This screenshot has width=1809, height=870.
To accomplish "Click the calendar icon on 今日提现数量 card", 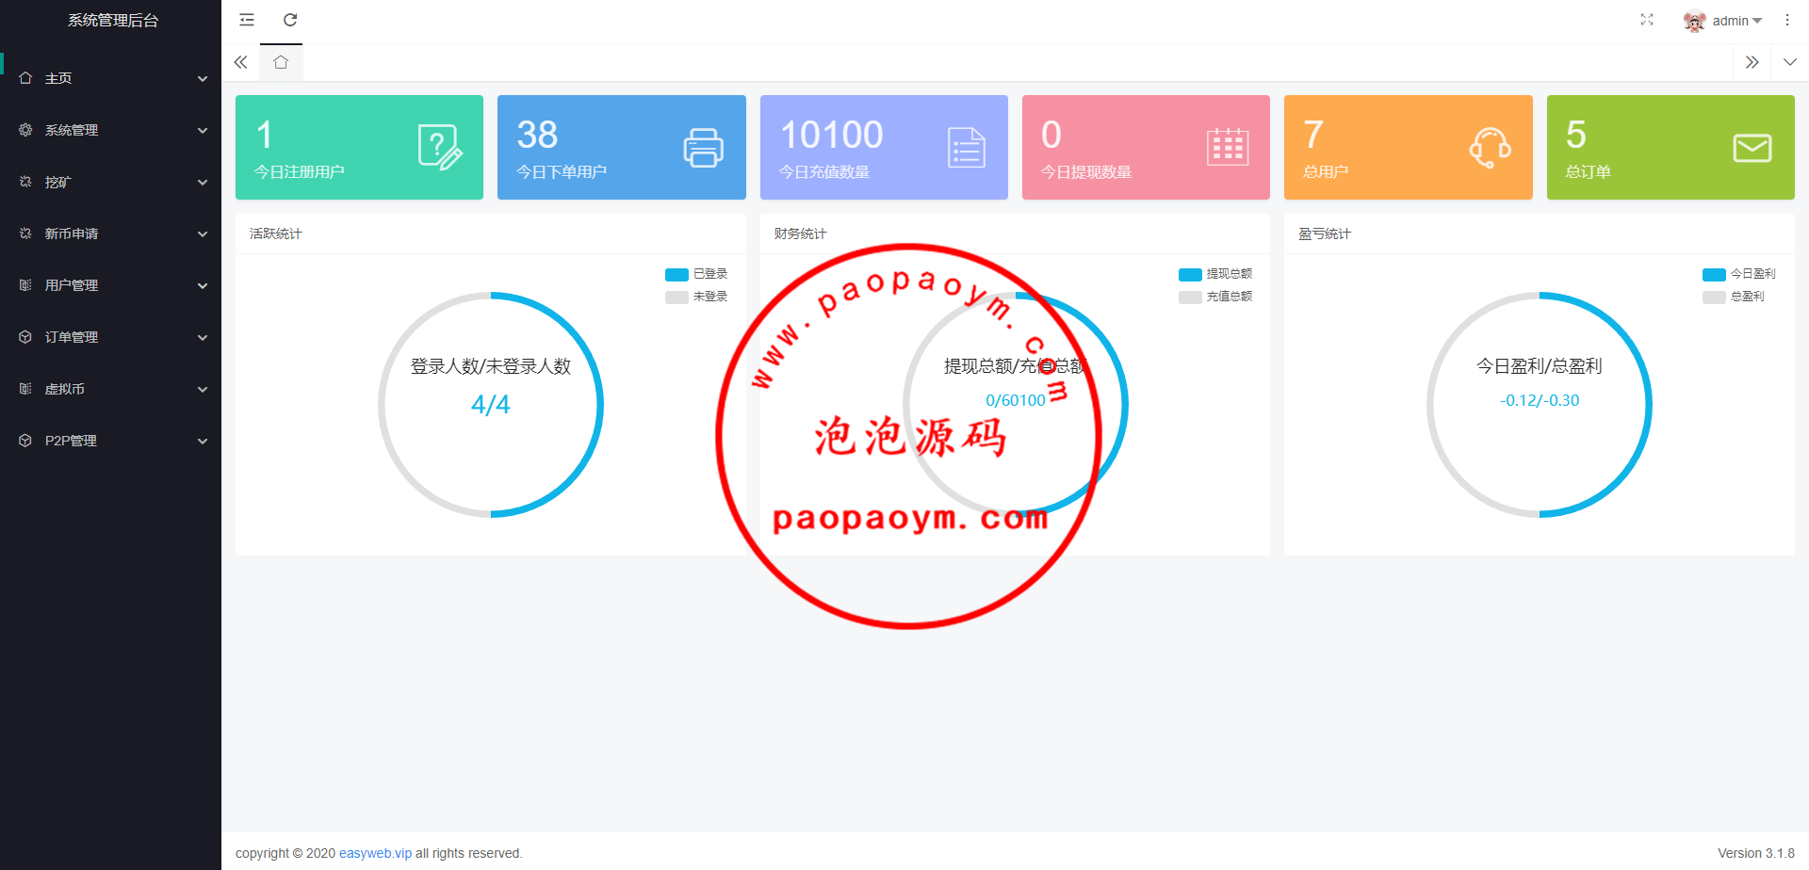I will [1227, 148].
